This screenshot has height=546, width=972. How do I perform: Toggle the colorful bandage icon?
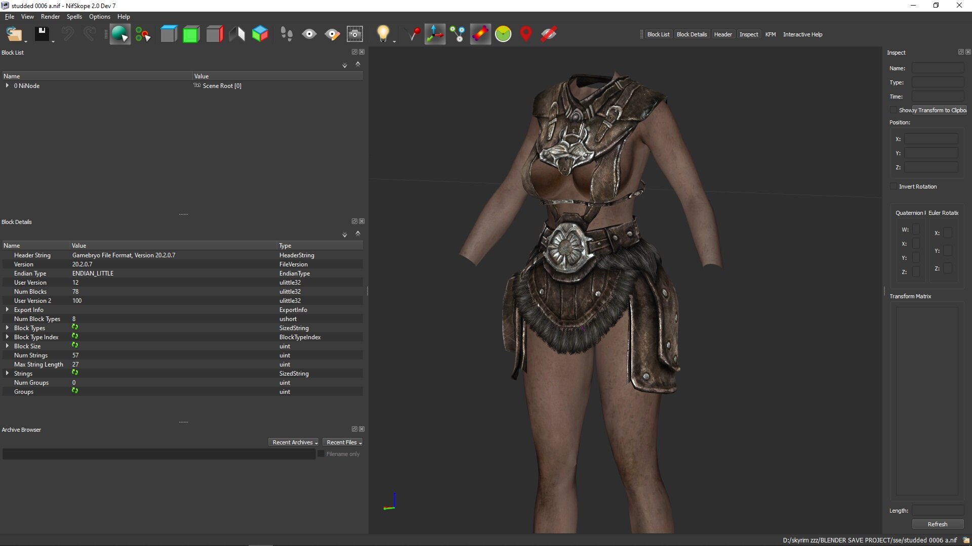tap(480, 34)
